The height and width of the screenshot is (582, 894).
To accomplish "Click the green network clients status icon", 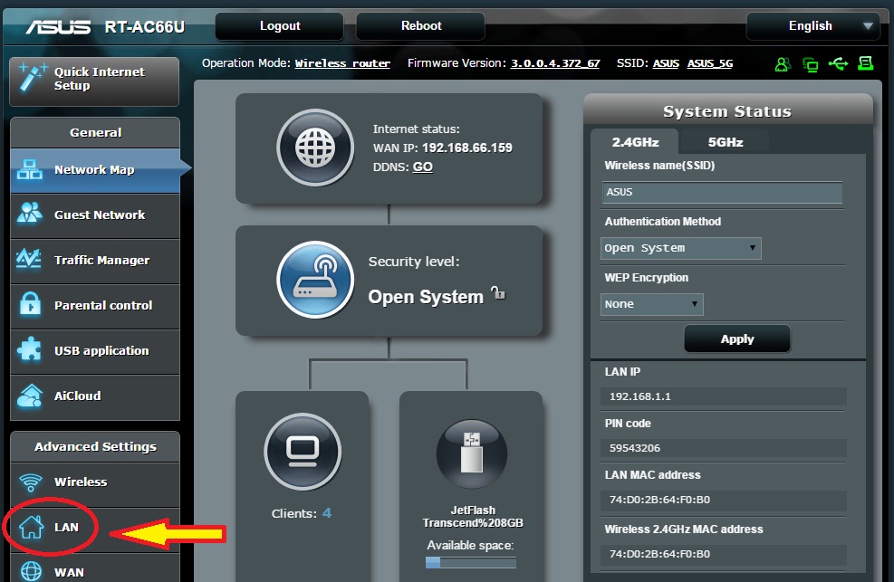I will coord(810,64).
